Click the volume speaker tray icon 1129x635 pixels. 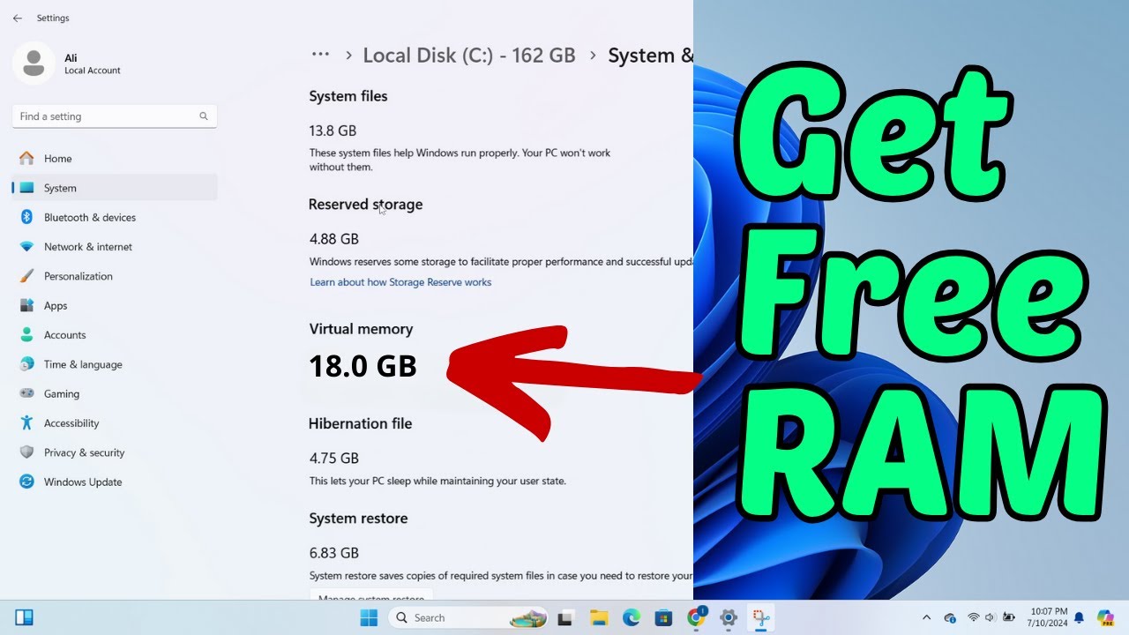(990, 617)
